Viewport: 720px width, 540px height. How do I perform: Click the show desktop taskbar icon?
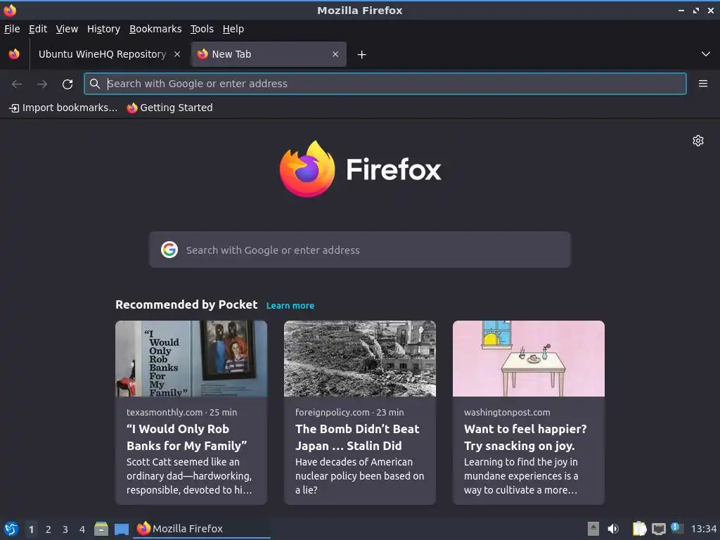(122, 529)
